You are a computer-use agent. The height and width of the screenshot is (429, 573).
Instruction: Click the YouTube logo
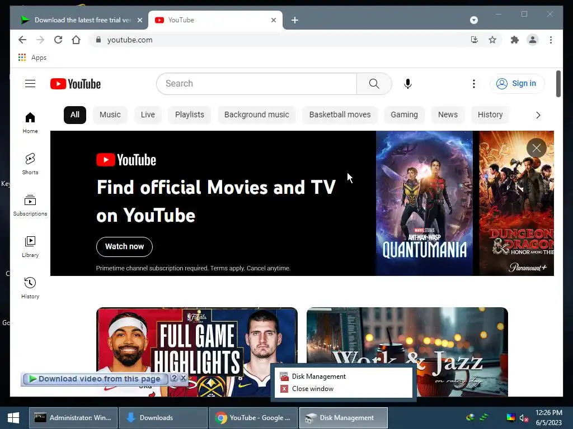(x=76, y=84)
